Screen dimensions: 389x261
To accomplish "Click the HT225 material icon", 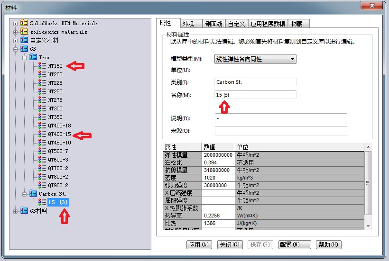I will 42,83.
